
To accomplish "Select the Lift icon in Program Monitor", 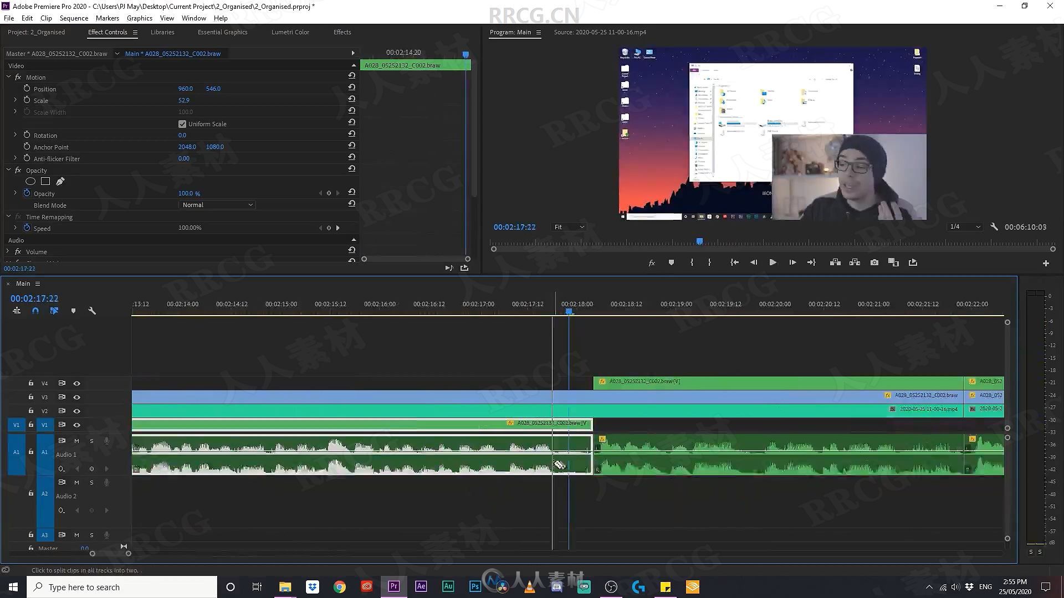I will (835, 262).
